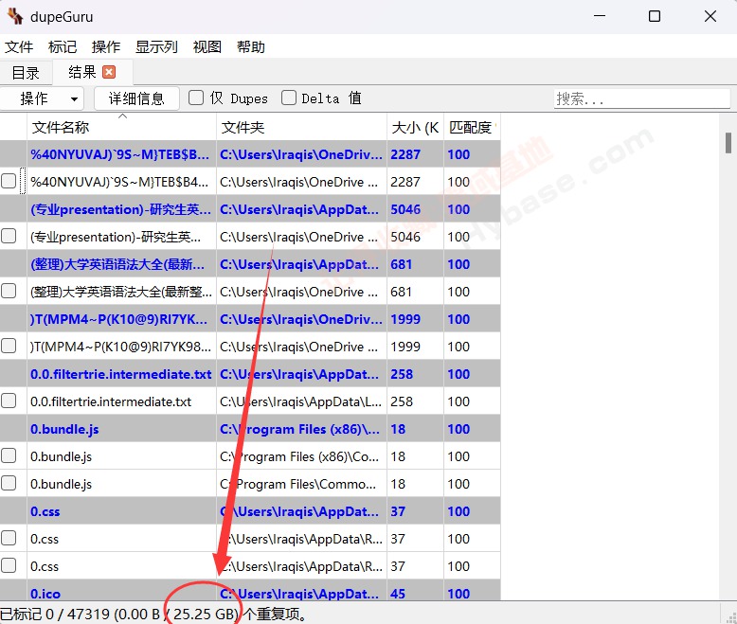The height and width of the screenshot is (624, 737).
Task: Click the sort arrow above 文件名称 column
Action: [121, 116]
